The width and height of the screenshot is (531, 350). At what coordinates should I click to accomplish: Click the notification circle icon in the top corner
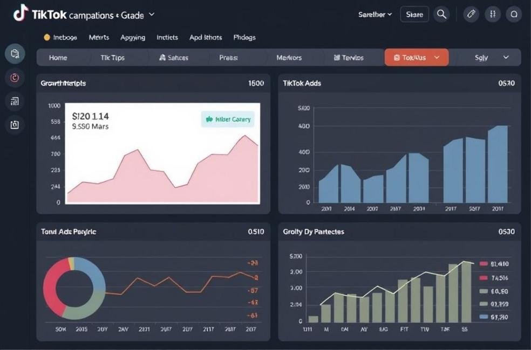(x=513, y=14)
